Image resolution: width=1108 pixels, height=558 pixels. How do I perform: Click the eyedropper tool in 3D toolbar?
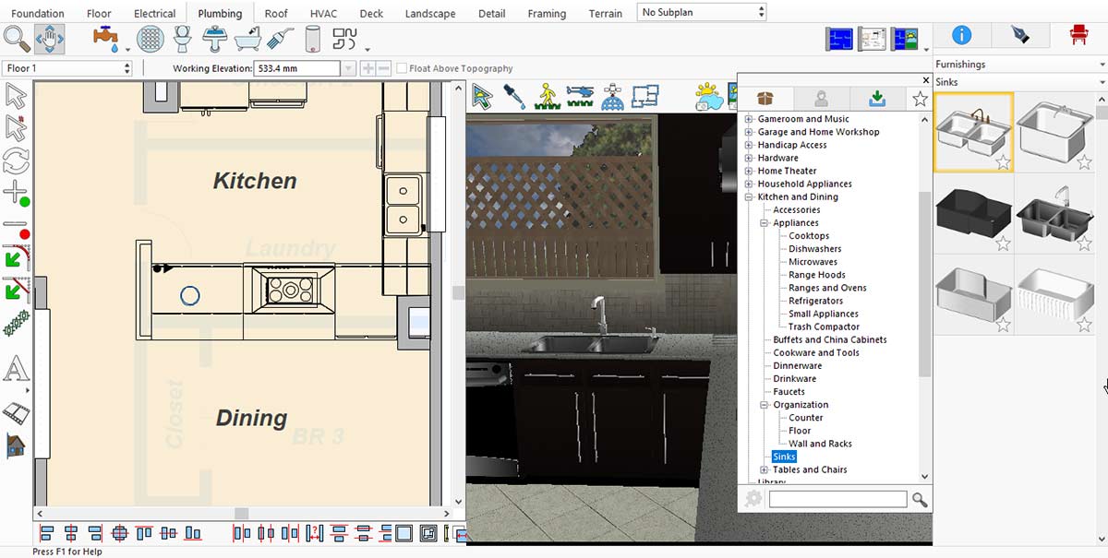(514, 97)
